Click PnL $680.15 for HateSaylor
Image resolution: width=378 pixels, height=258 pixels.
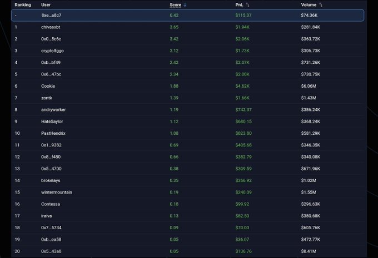click(x=243, y=122)
